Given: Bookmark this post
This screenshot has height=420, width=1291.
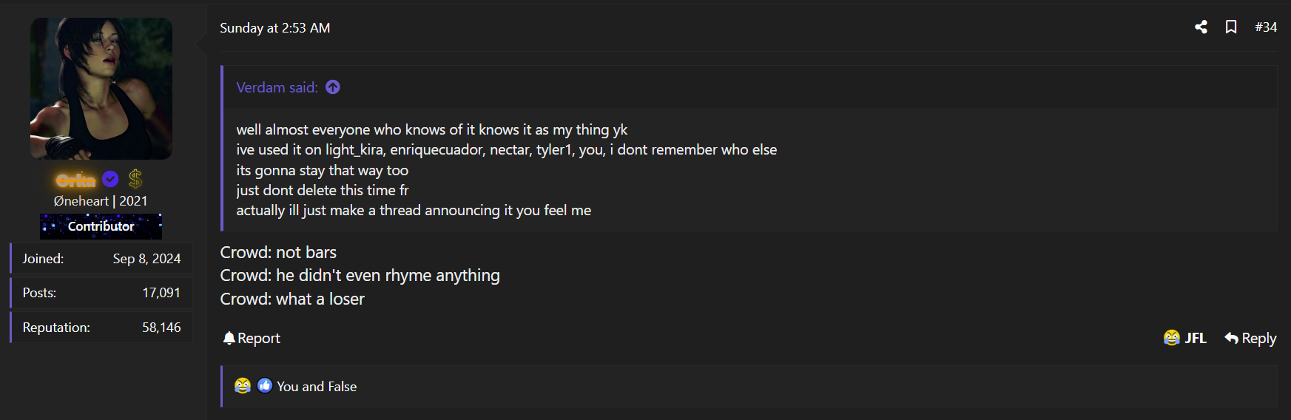Looking at the screenshot, I should coord(1231,27).
